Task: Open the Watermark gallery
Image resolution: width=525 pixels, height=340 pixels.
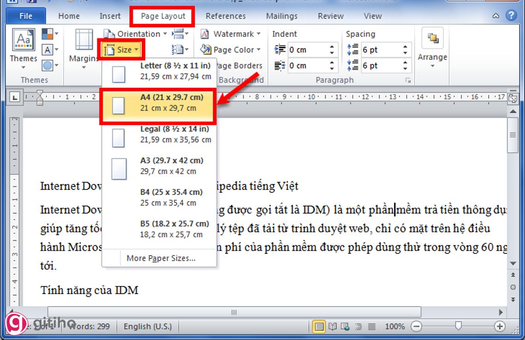Action: [x=232, y=34]
